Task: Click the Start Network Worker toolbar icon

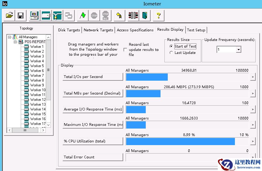Action: (x=57, y=15)
